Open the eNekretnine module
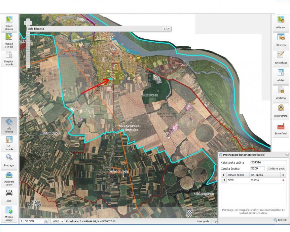Screen dimensions: 290x232 281,112
